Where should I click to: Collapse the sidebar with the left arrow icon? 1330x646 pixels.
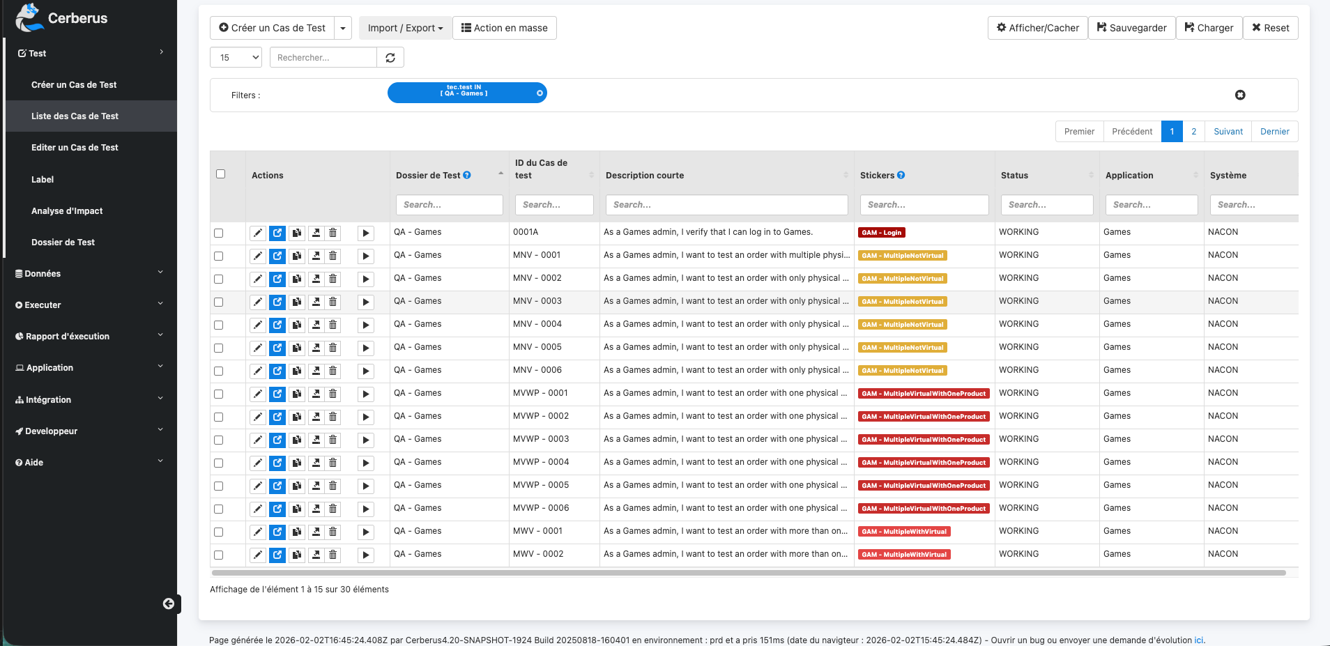[169, 603]
